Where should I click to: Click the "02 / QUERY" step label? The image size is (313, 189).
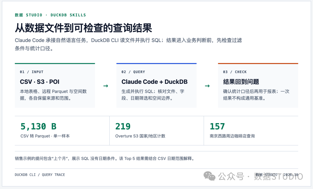(x=133, y=72)
